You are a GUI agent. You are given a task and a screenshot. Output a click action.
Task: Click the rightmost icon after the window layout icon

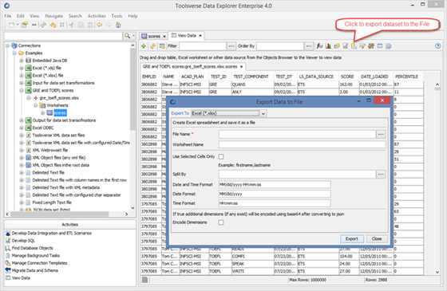pos(389,46)
